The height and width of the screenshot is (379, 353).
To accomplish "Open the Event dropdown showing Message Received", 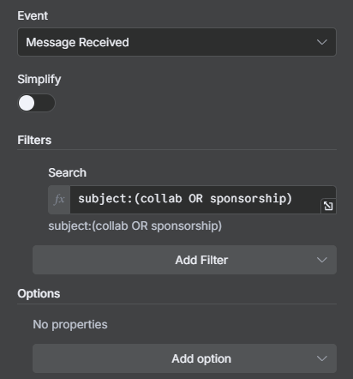I will pyautogui.click(x=176, y=42).
